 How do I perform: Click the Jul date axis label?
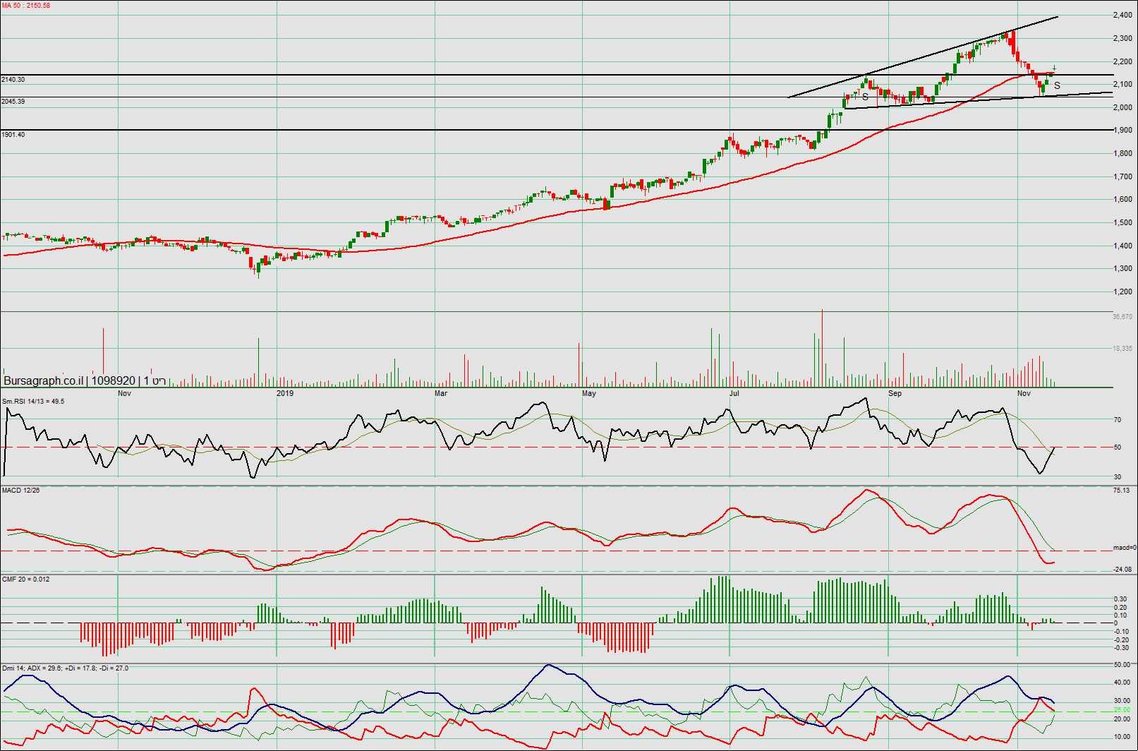coord(734,393)
